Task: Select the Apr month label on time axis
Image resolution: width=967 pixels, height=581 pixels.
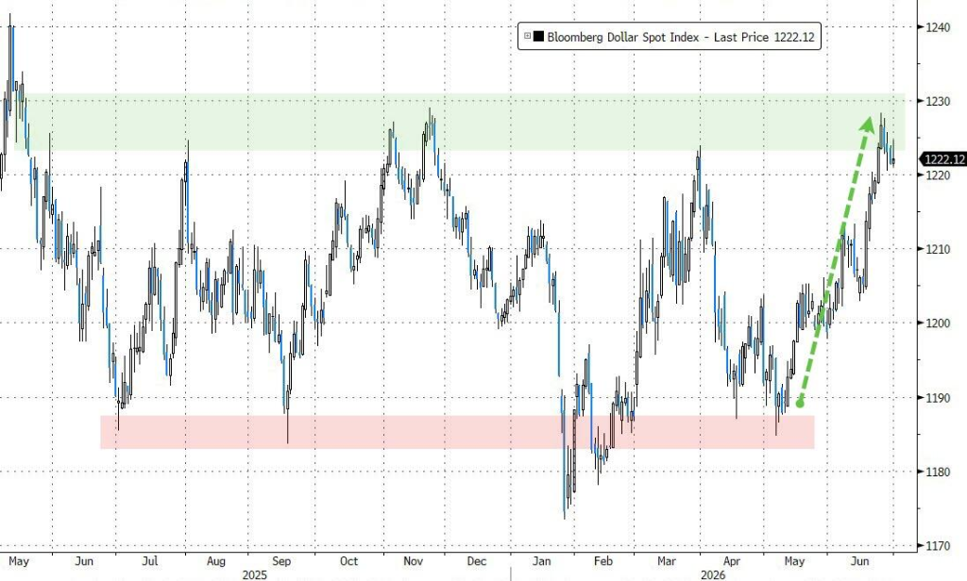Action: [732, 561]
